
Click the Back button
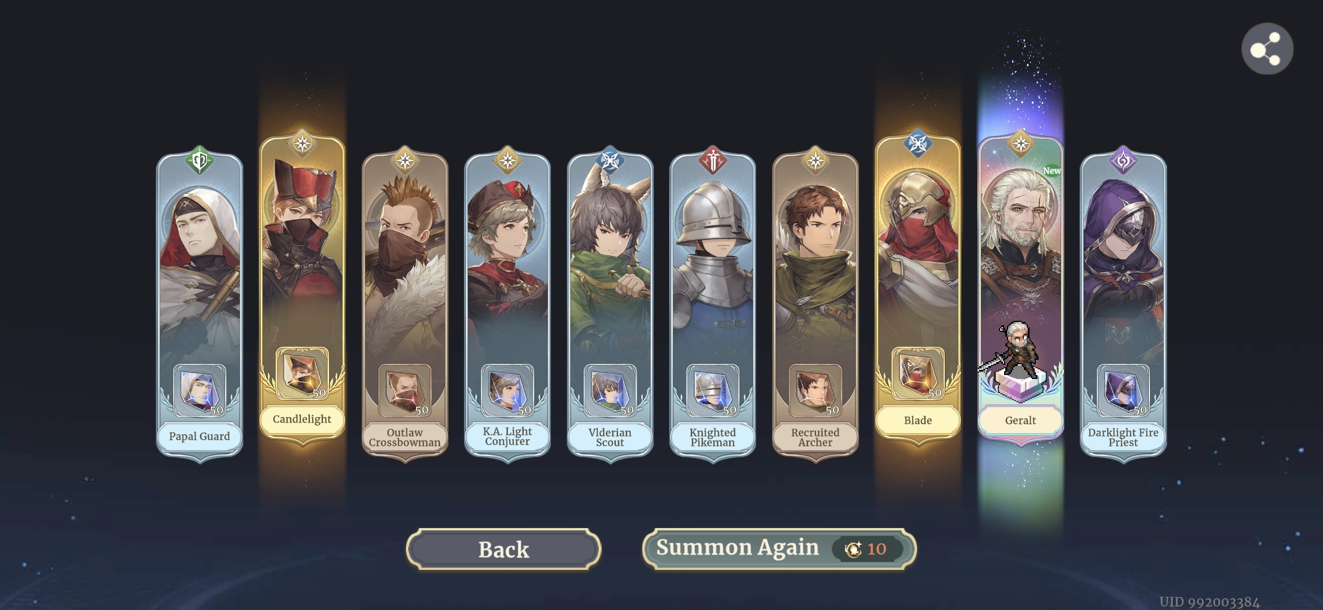503,549
